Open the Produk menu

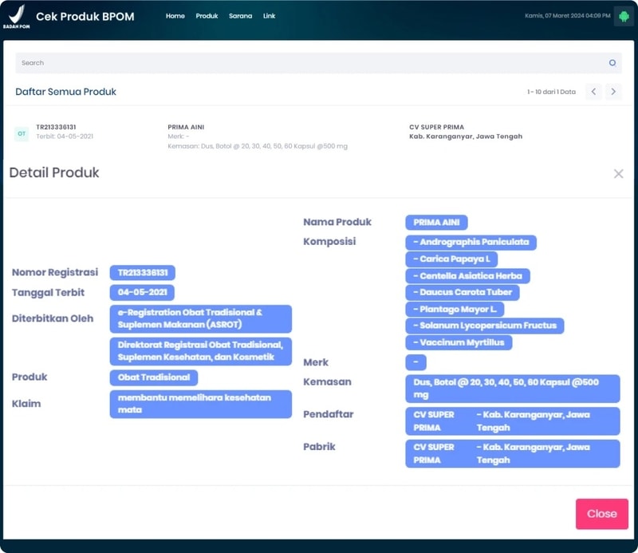[207, 16]
